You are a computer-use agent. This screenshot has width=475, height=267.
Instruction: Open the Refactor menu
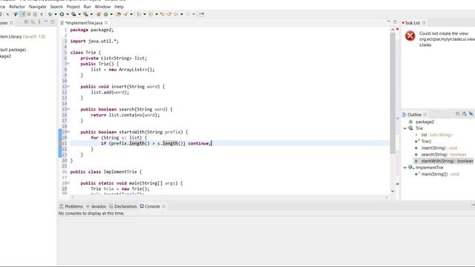tap(17, 7)
